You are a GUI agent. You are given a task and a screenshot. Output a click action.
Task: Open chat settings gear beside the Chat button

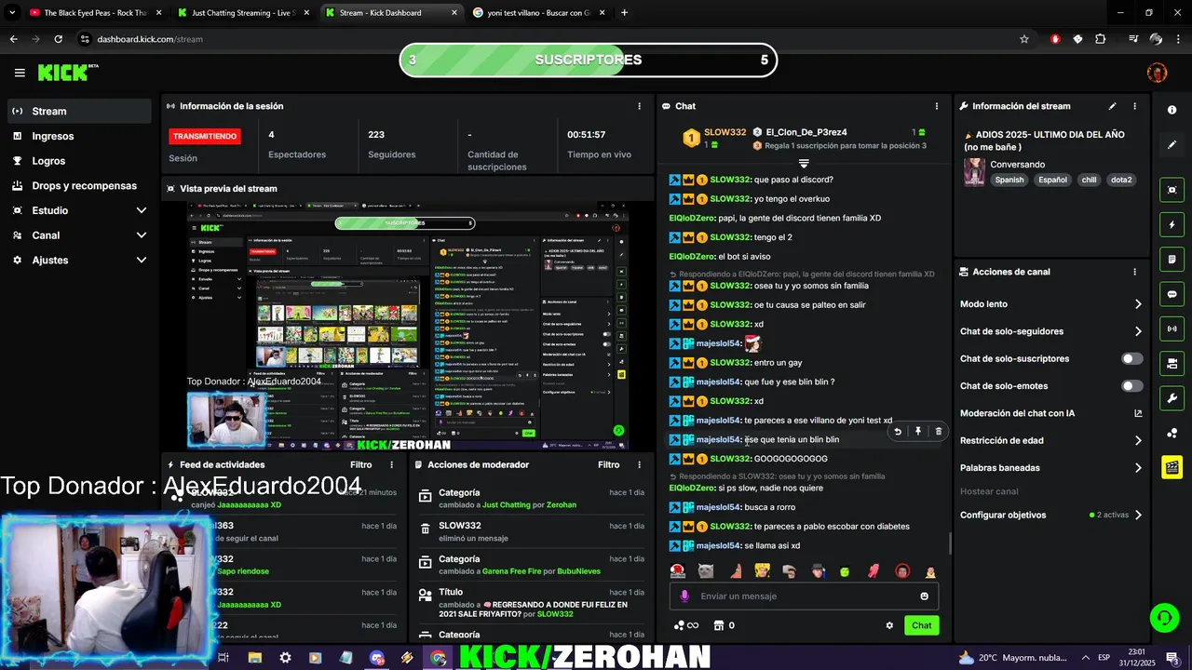(x=889, y=625)
